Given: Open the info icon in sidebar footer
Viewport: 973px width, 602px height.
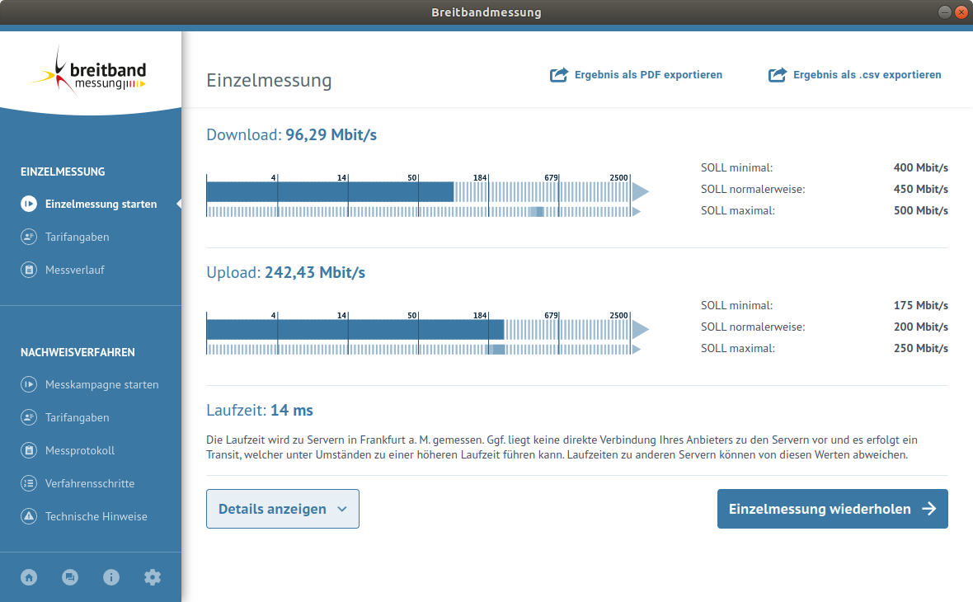Looking at the screenshot, I should tap(111, 577).
